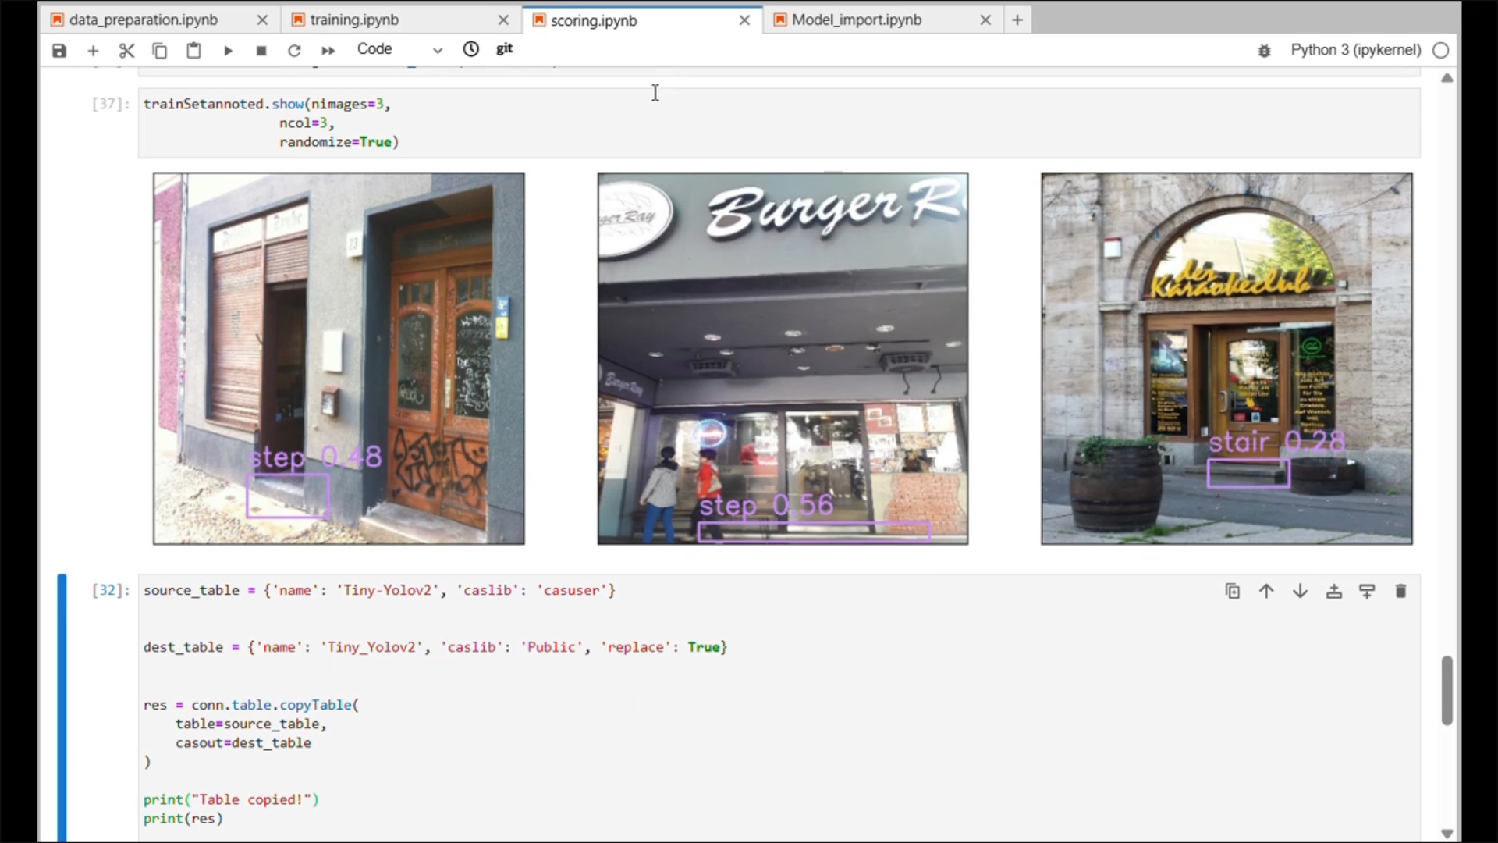Delete the active cell with the trash icon
Viewport: 1498px width, 843px height.
(1400, 592)
